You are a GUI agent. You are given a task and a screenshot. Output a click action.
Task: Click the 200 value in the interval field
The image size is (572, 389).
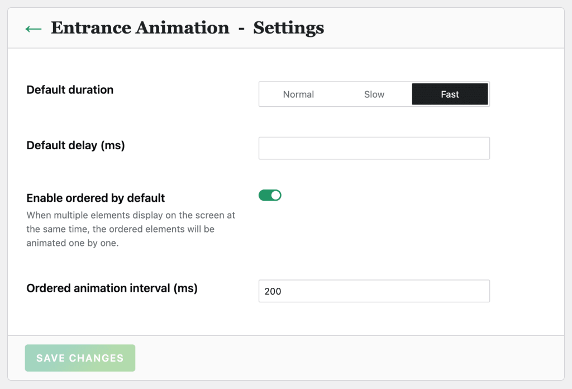(x=273, y=291)
